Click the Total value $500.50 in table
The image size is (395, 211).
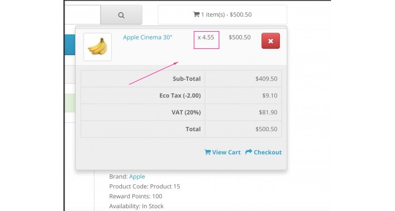pyautogui.click(x=266, y=129)
